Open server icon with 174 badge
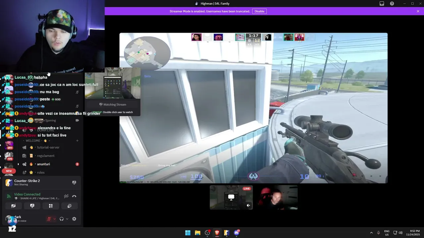 9,156
